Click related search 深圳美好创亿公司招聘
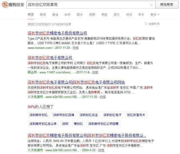 click(x=103, y=124)
